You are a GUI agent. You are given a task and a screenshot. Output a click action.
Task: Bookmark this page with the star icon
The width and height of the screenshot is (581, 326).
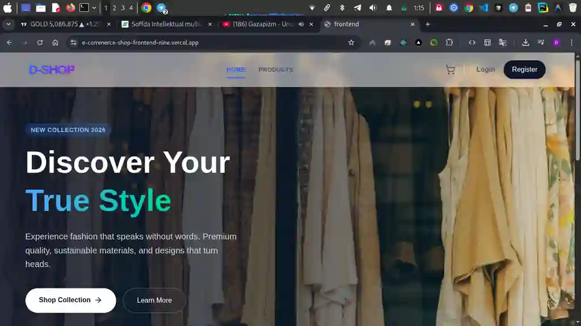351,43
